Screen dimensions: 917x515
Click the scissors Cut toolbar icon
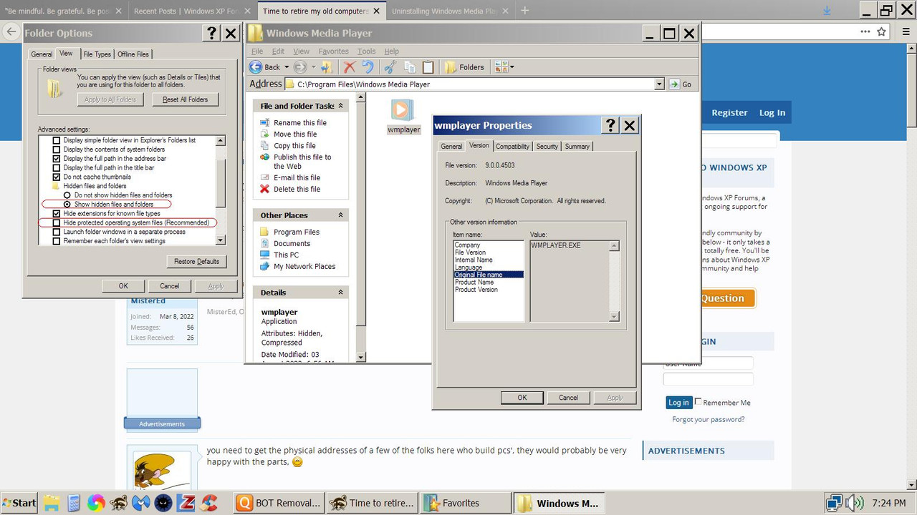coord(390,67)
